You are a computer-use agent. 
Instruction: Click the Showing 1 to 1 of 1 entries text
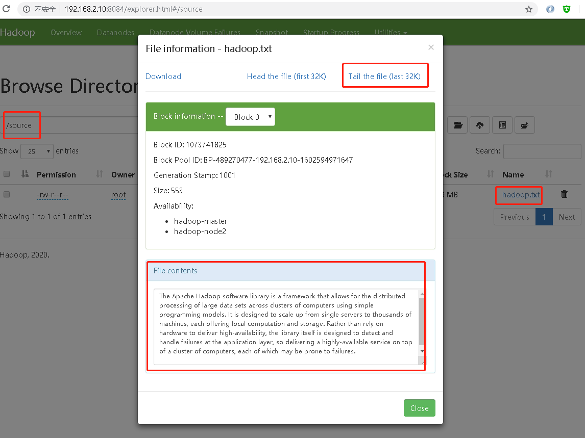45,217
